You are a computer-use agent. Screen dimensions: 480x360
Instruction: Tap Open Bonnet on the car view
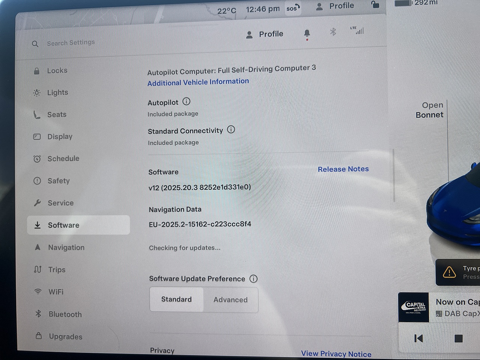click(429, 110)
